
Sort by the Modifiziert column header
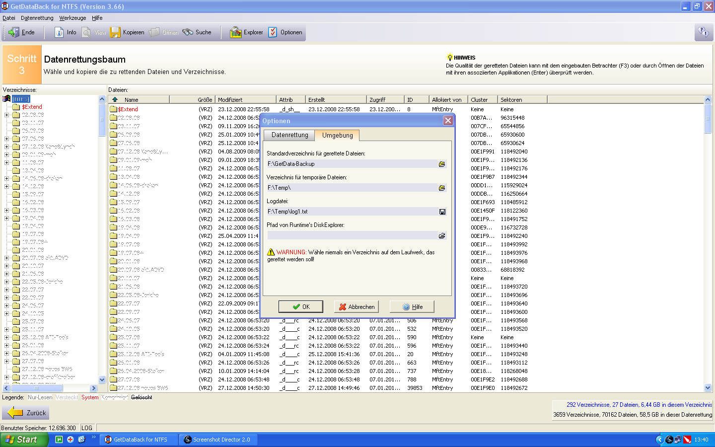pyautogui.click(x=245, y=99)
